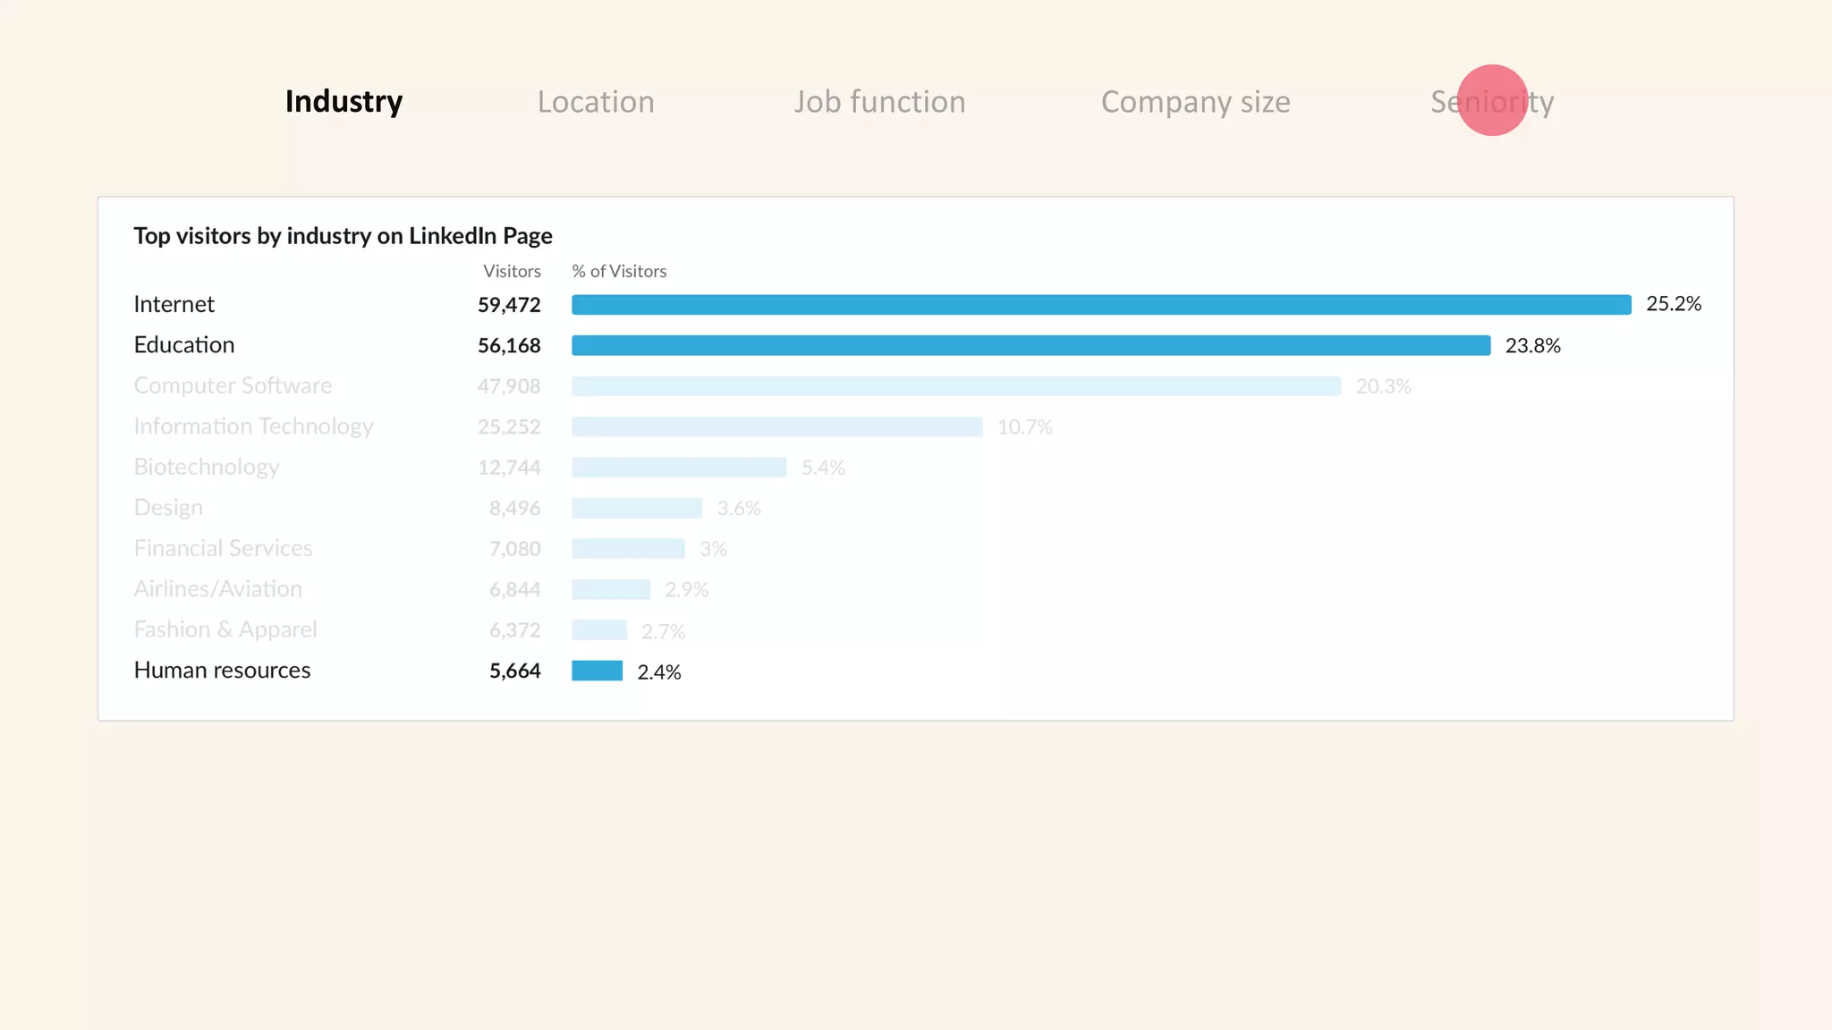The image size is (1832, 1030).
Task: Open the Location tab
Action: coord(596,102)
